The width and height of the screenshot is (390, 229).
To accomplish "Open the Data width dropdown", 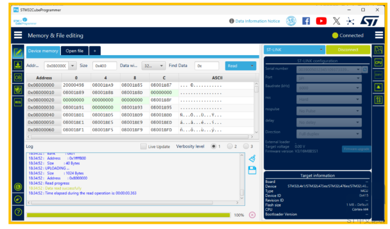I will [154, 66].
